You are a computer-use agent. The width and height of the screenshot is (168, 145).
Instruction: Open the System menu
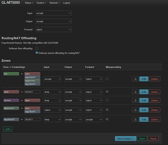41,3
